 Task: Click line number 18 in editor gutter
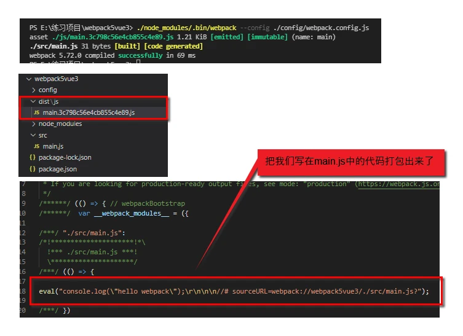point(23,291)
